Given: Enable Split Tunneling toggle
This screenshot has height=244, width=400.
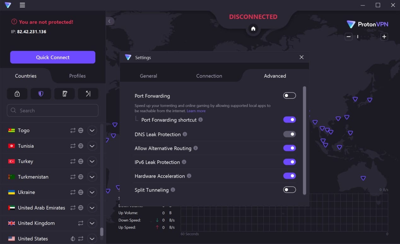Looking at the screenshot, I should coord(289,190).
